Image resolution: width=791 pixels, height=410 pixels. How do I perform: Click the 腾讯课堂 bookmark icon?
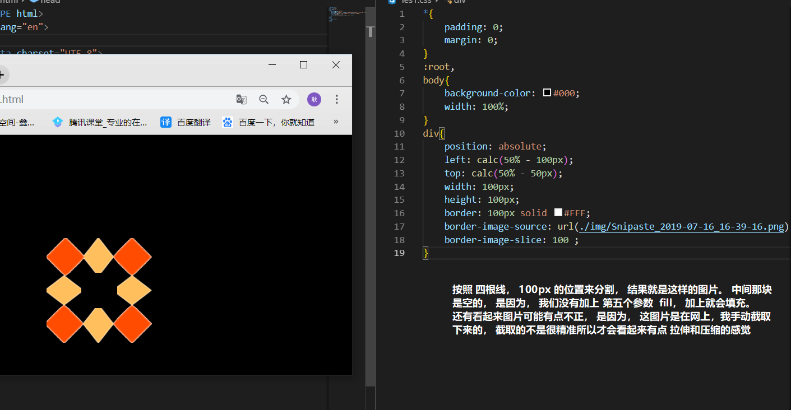(x=57, y=122)
